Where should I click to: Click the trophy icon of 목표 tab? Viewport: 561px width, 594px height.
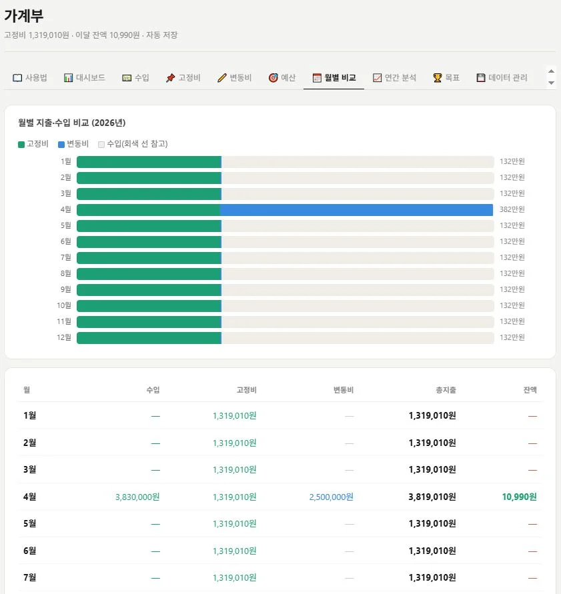click(x=438, y=77)
